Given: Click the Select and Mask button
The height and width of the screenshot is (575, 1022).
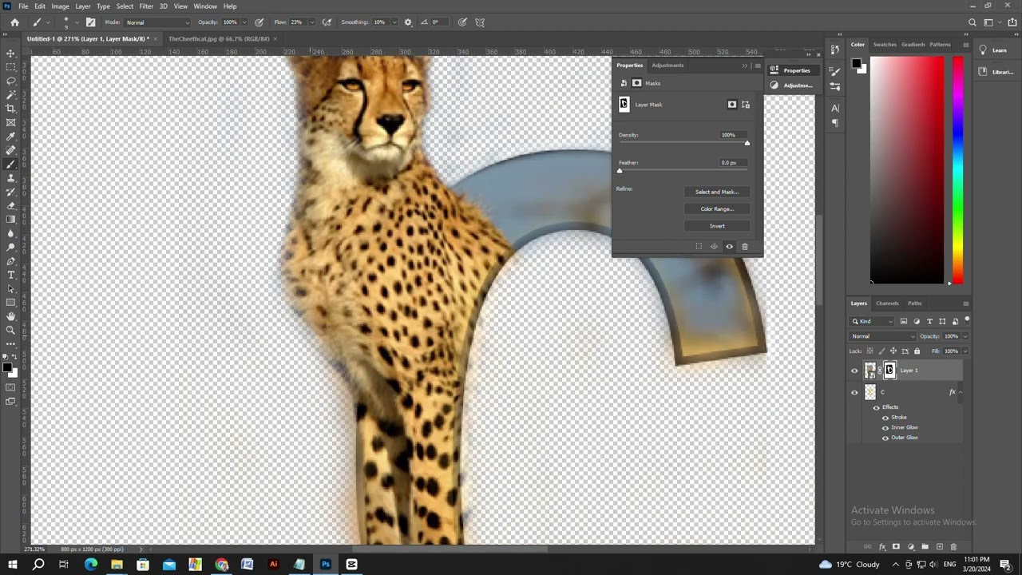Looking at the screenshot, I should coord(716,192).
